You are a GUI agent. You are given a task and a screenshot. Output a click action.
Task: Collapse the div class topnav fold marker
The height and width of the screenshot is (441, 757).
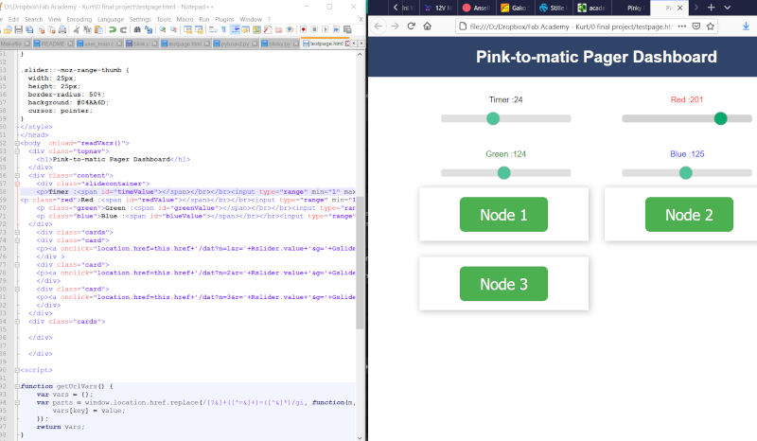(x=17, y=151)
